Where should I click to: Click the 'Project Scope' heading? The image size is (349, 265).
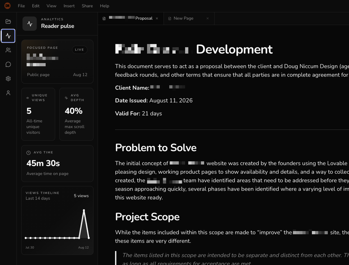pos(147,217)
